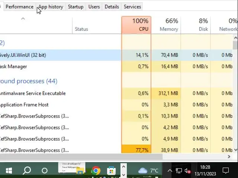Open the network icon in system tray

(179, 171)
